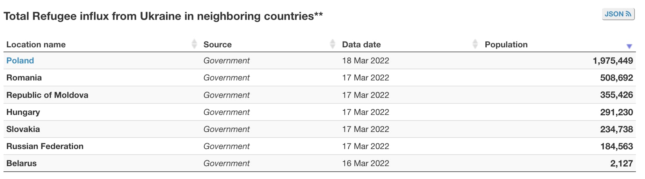
Task: Sort by the Source column sort arrows
Action: [333, 44]
